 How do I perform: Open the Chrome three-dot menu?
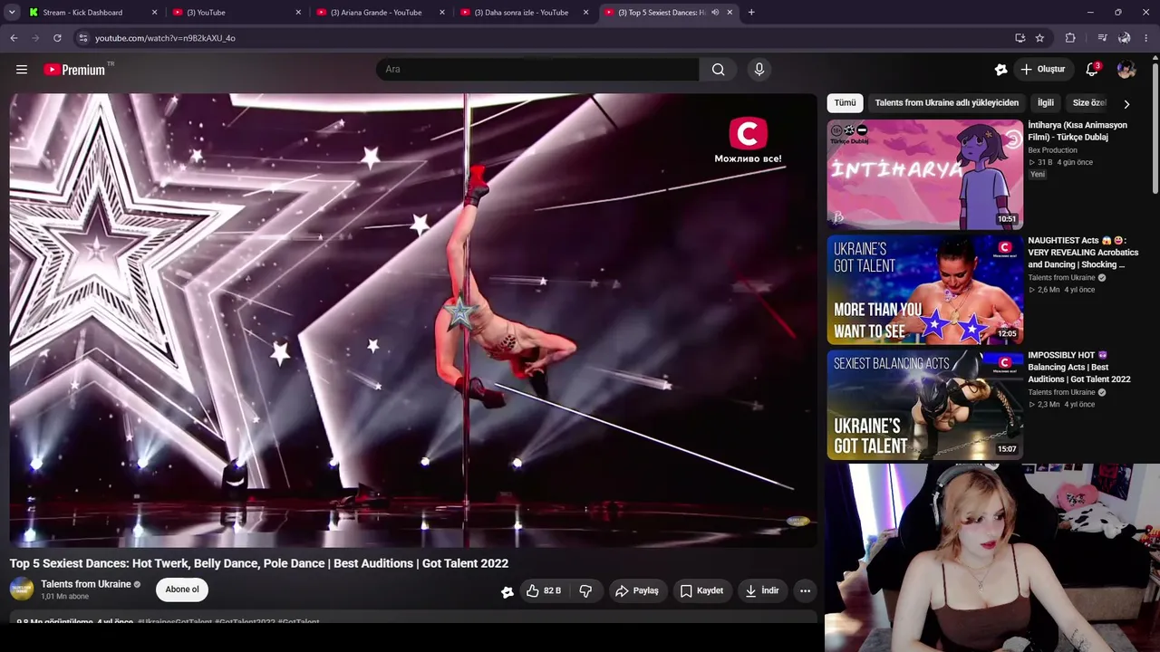(1146, 38)
